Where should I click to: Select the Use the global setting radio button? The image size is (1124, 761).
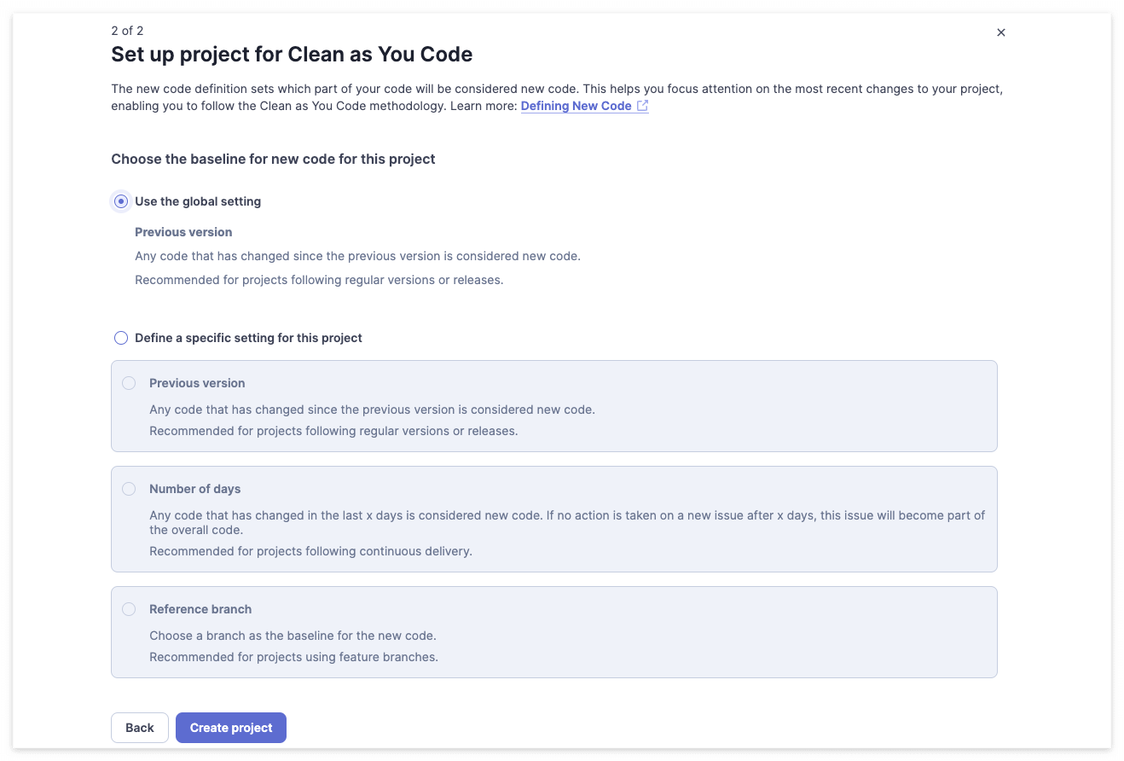[121, 201]
